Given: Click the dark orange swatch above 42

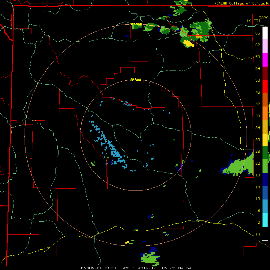Looking at the screenshot, I should (x=265, y=100).
